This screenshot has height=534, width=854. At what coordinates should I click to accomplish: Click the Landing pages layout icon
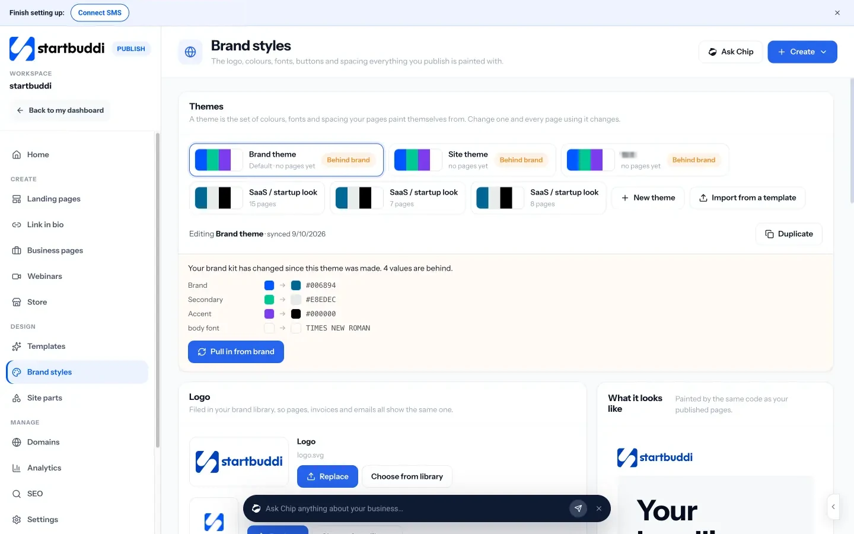17,199
